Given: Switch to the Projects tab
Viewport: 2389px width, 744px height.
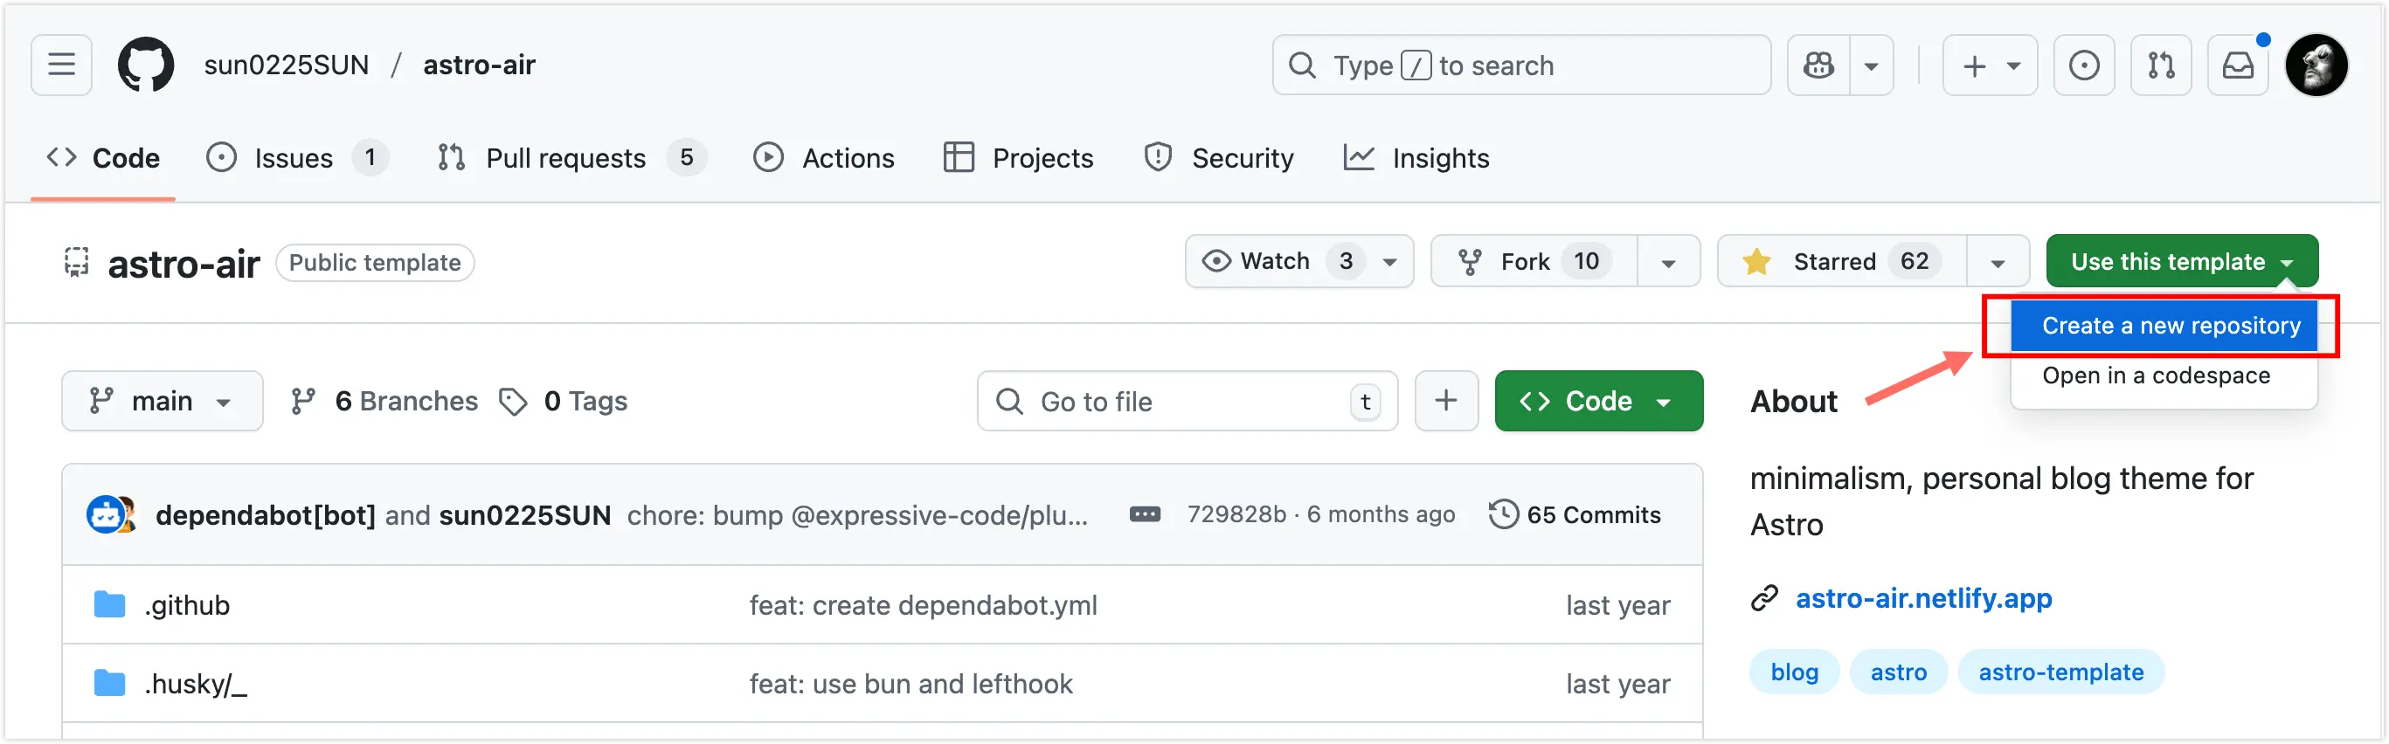Looking at the screenshot, I should point(1018,157).
